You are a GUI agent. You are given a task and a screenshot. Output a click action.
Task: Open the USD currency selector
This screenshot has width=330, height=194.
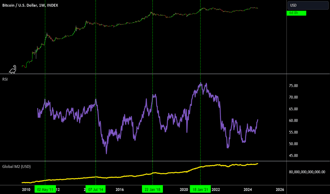point(308,5)
